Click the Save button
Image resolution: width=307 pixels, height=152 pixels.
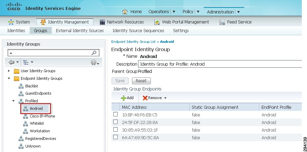(120, 81)
